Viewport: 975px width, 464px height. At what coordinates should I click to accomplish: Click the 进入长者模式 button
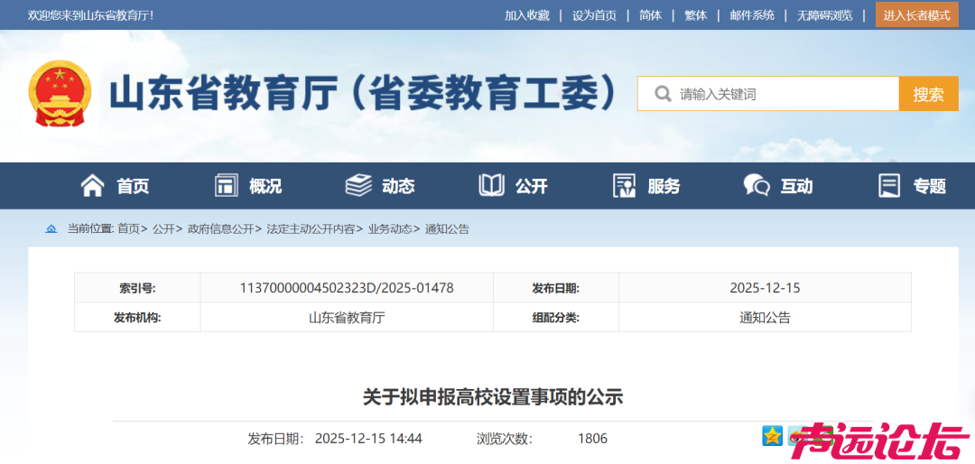point(917,15)
